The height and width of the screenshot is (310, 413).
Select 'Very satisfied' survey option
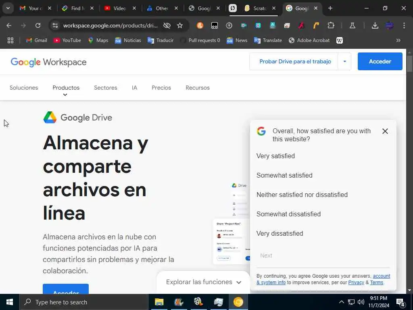click(275, 156)
